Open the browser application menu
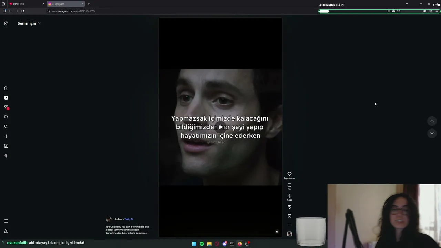 (x=437, y=11)
